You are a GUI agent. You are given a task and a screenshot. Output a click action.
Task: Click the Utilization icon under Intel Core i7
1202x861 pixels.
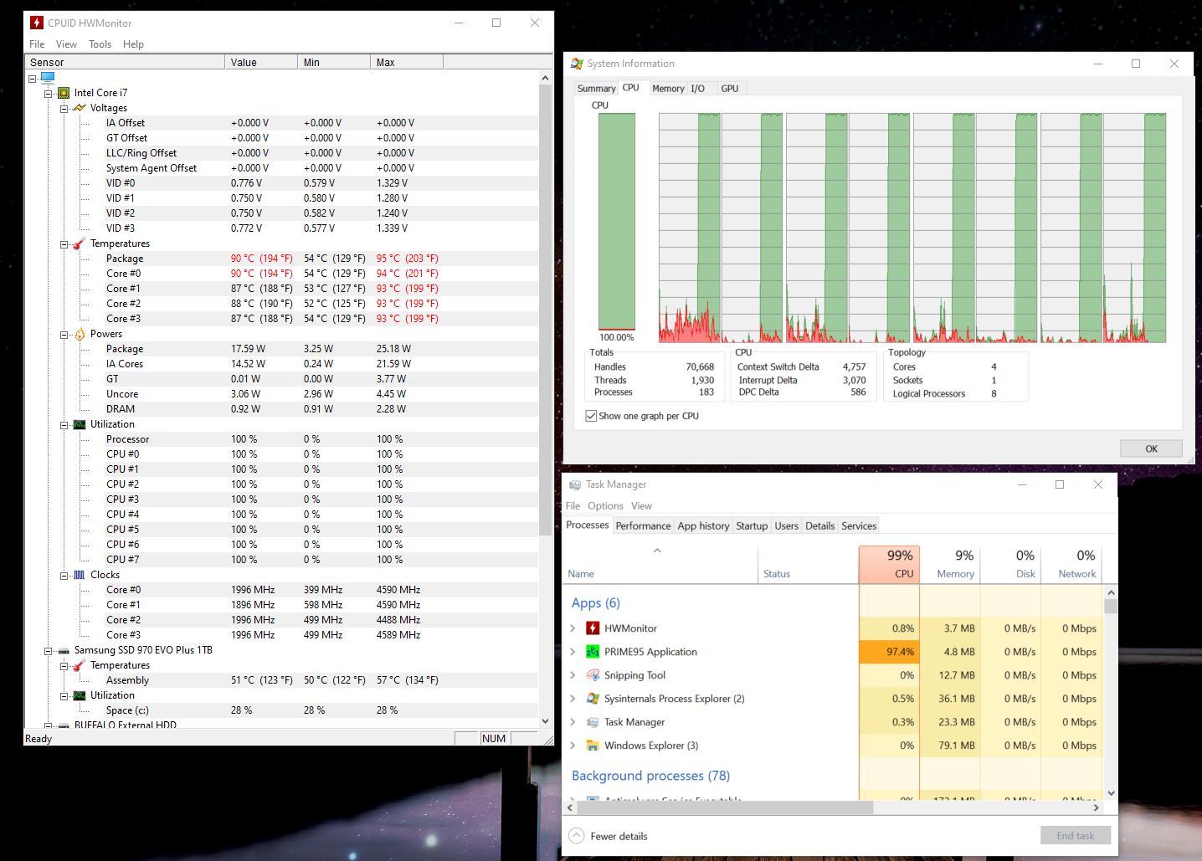point(80,424)
